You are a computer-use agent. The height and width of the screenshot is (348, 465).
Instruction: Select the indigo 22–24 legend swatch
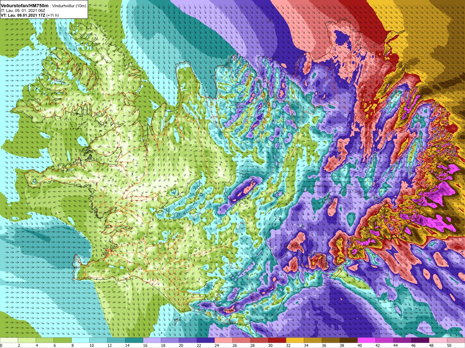206,340
